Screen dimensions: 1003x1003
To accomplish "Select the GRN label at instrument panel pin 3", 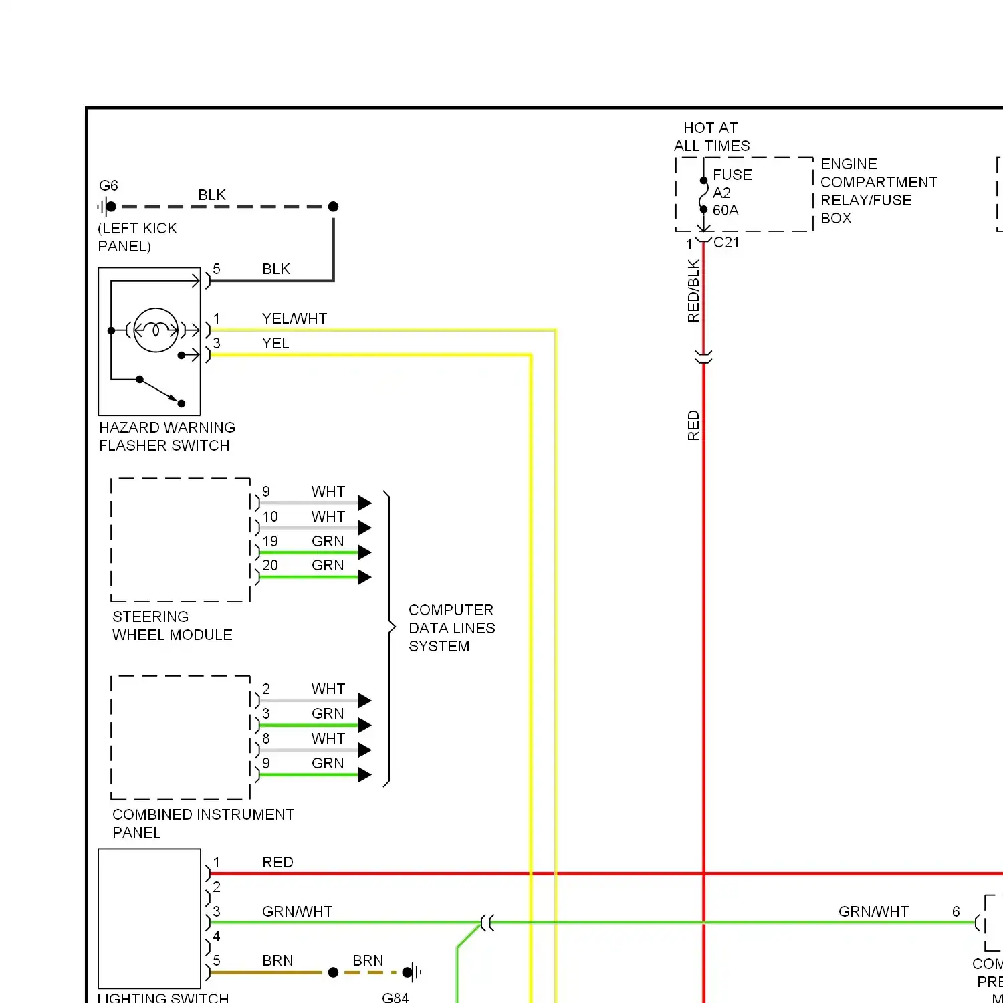I will point(328,713).
